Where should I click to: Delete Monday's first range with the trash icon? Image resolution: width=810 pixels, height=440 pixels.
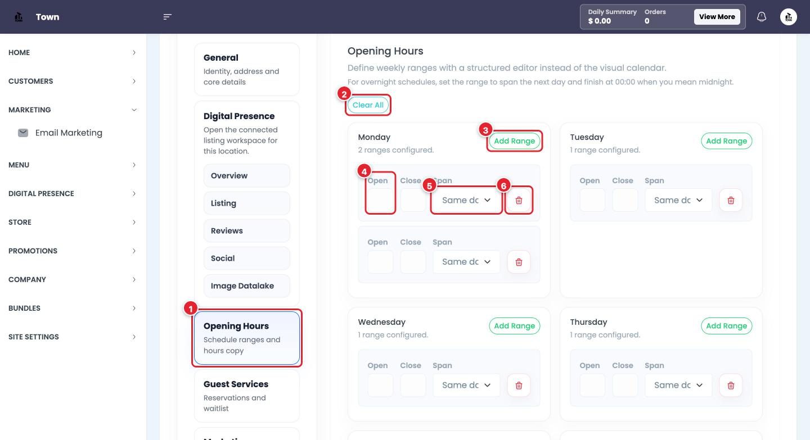(519, 200)
